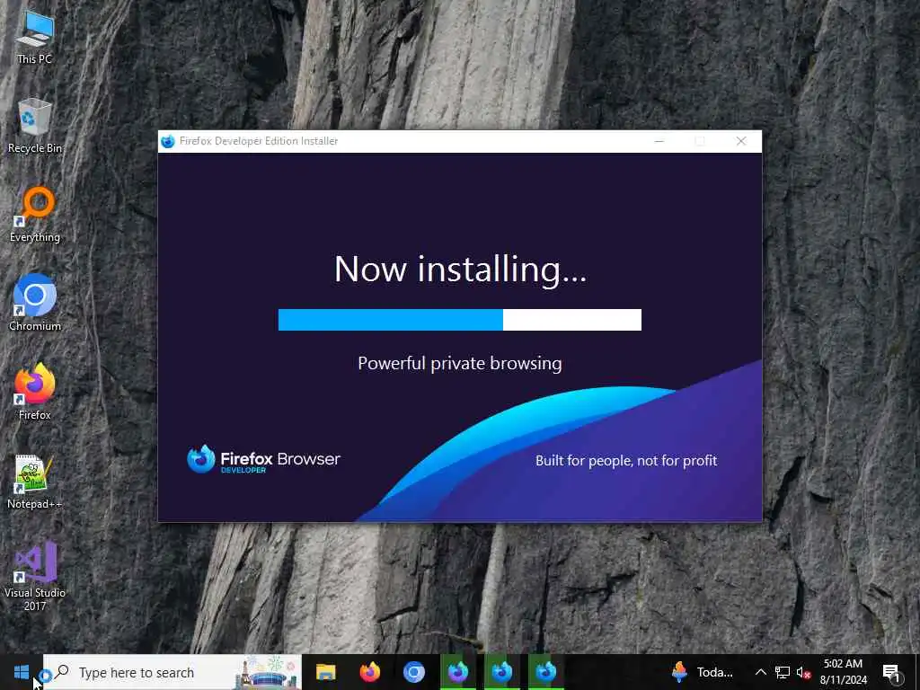Click the muted volume tray icon
The image size is (920, 690).
803,672
